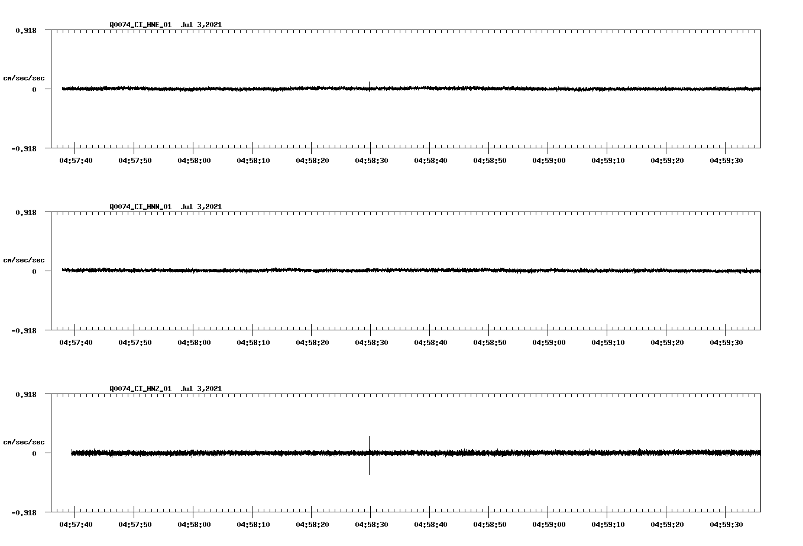Click the 0.918 amplitude label on HNZ plot

(26, 394)
